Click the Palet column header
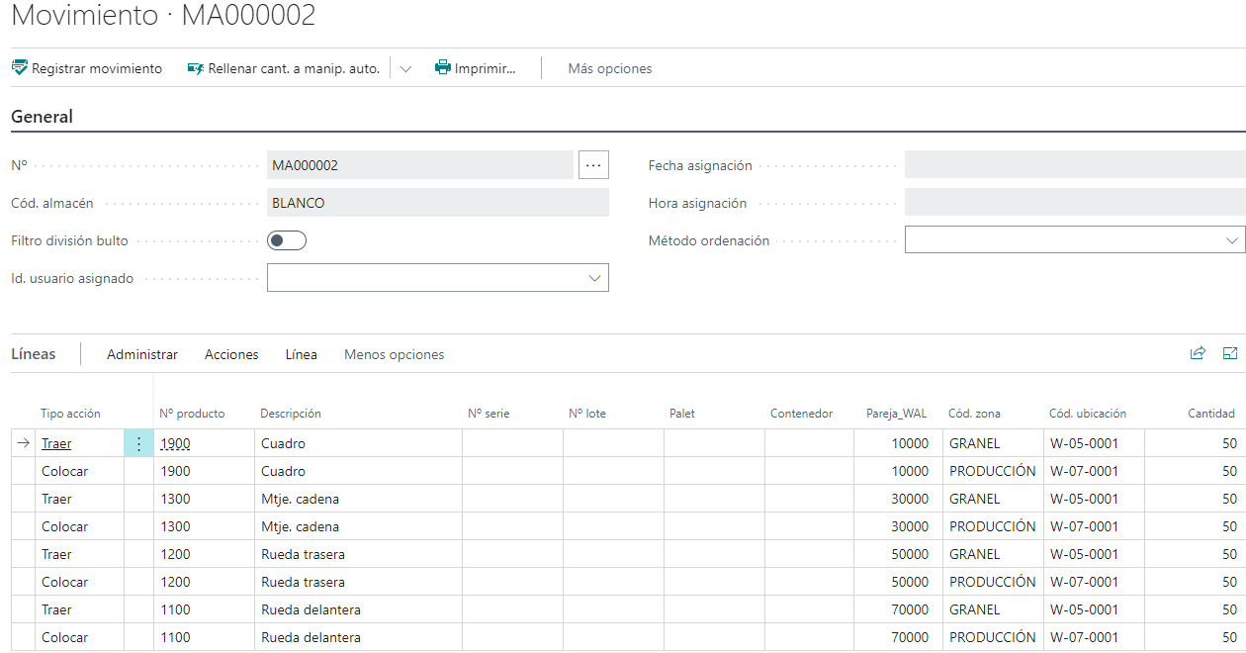The image size is (1246, 653). (x=682, y=414)
